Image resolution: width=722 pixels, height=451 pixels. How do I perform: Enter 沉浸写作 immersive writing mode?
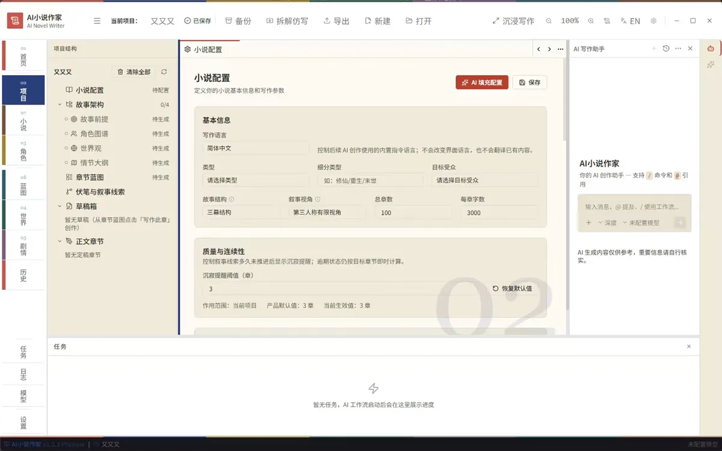[513, 21]
